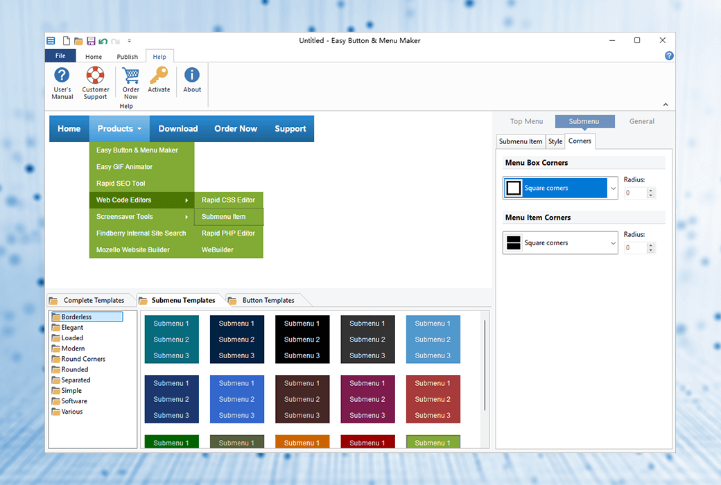Select the Rounded template folder
Image resolution: width=721 pixels, height=485 pixels.
click(x=70, y=369)
